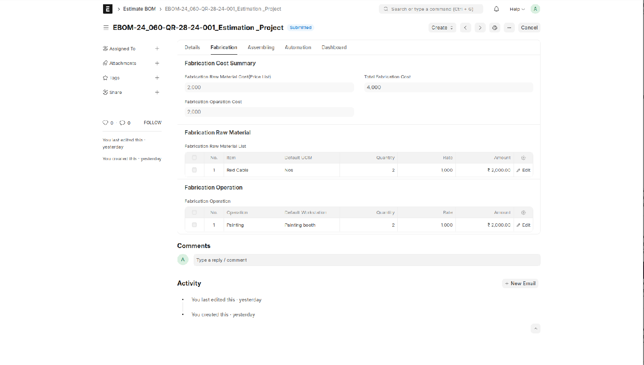Viewport: 644px width, 365px height.
Task: Open the three-dot more options menu
Action: pyautogui.click(x=509, y=28)
